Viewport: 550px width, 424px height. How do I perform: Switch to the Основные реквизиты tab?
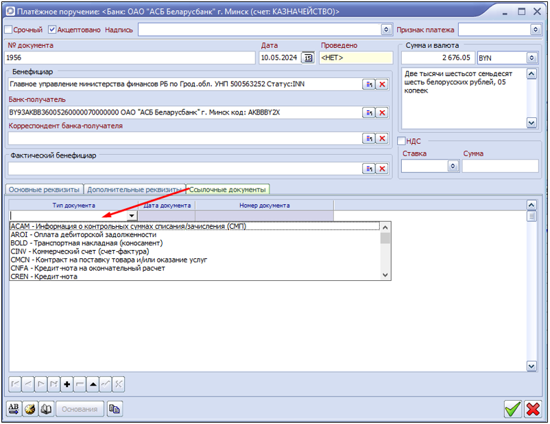(x=43, y=189)
